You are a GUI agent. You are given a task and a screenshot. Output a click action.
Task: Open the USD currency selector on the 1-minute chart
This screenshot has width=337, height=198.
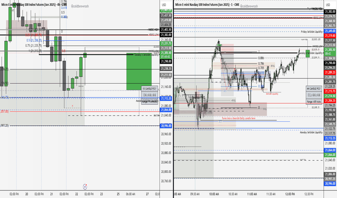328,5
